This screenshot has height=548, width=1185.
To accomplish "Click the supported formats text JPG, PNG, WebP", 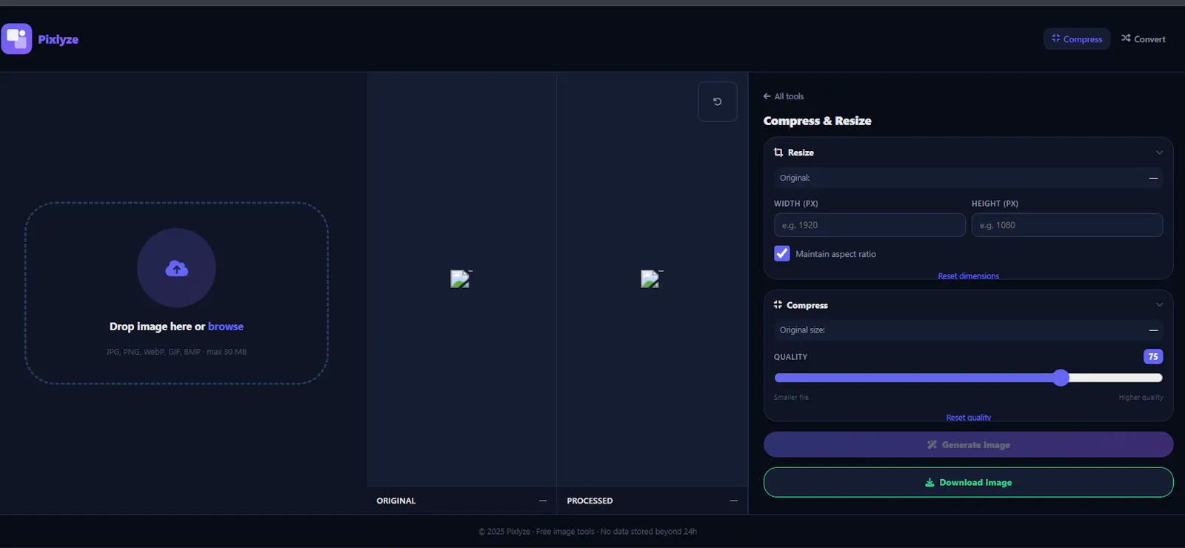I will pyautogui.click(x=176, y=352).
